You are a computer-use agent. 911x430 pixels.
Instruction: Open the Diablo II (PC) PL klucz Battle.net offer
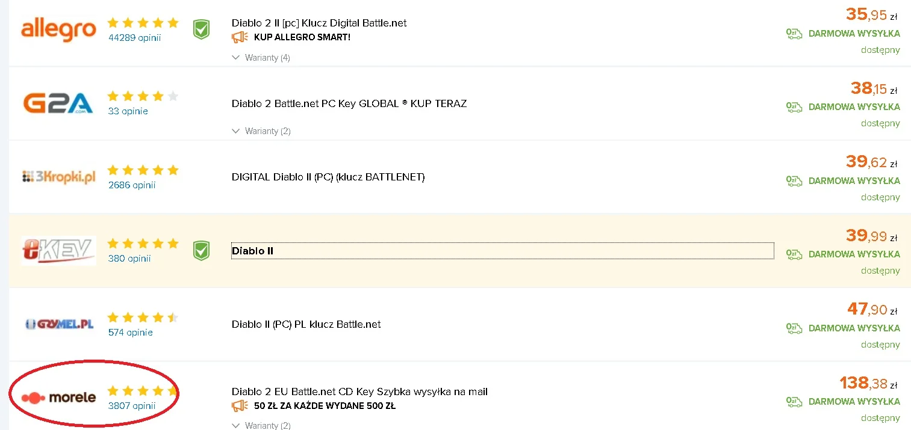pos(306,324)
